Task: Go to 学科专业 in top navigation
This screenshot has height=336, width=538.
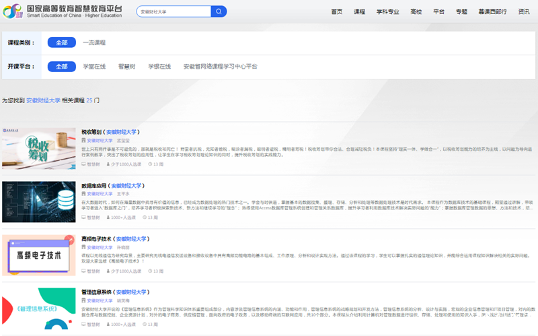Action: click(387, 12)
